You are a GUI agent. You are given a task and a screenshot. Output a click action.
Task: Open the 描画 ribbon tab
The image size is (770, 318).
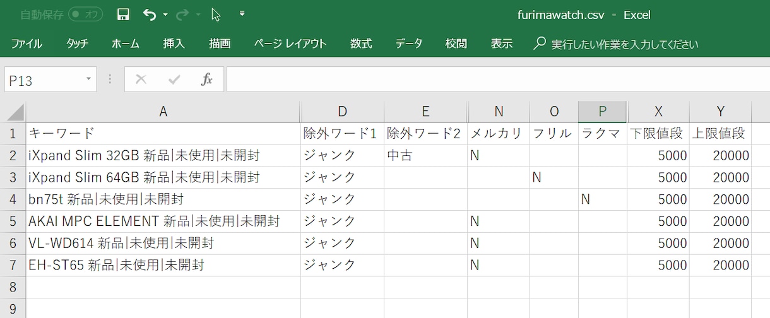pyautogui.click(x=220, y=44)
